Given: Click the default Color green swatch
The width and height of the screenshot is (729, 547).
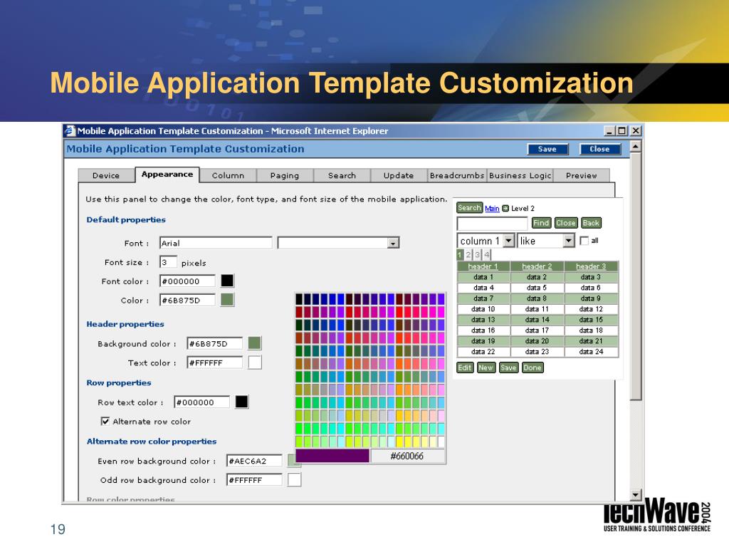Looking at the screenshot, I should pos(227,300).
